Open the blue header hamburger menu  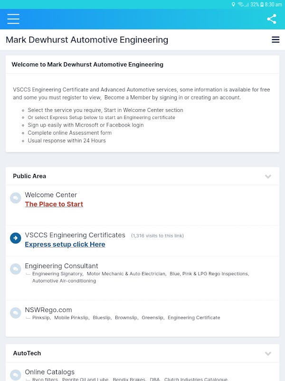pos(13,19)
